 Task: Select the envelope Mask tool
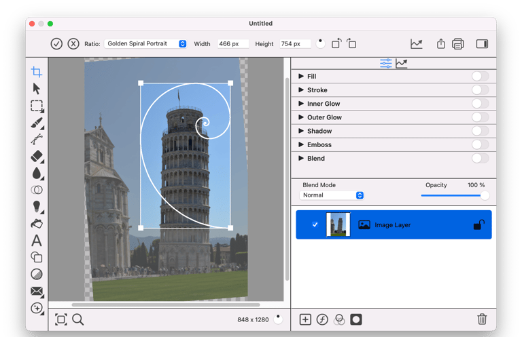(37, 292)
